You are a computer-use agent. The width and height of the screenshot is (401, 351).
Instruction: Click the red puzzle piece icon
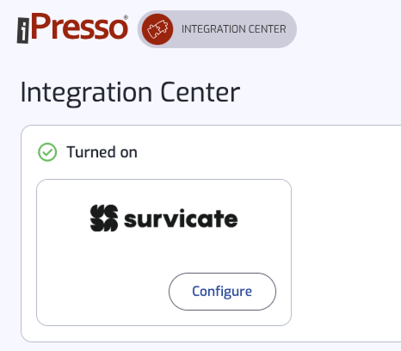(157, 29)
